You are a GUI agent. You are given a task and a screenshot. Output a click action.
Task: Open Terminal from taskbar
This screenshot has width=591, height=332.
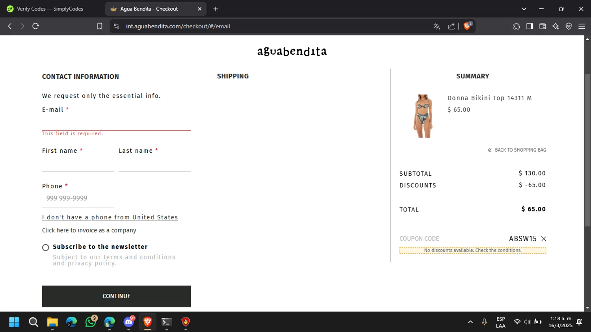point(167,322)
